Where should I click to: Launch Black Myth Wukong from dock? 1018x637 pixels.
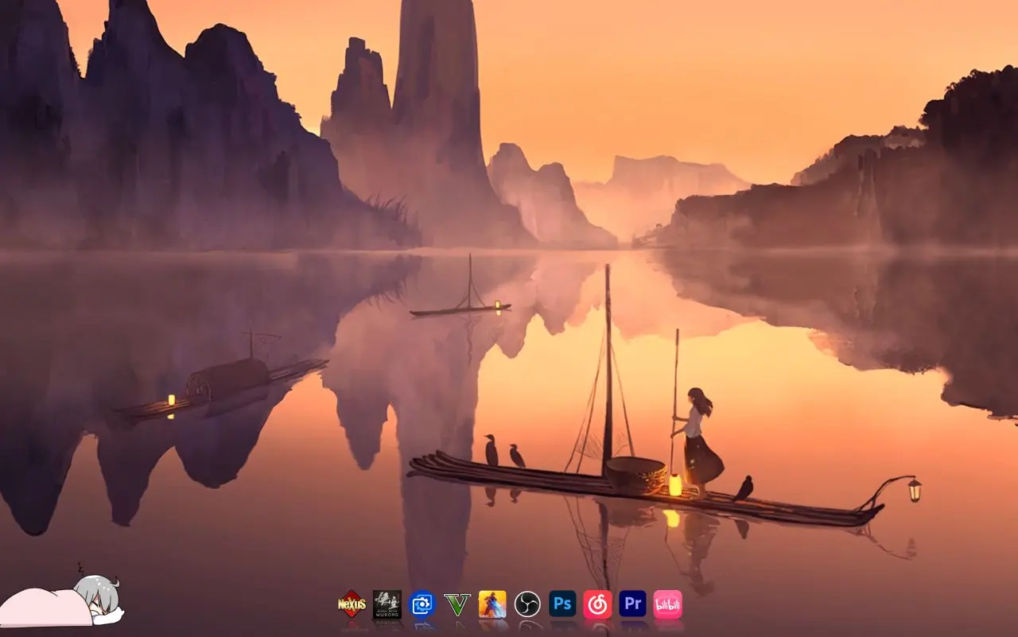387,604
